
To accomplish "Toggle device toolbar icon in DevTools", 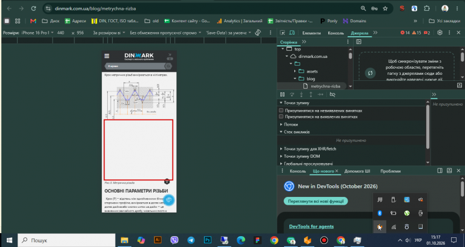I will (292, 33).
